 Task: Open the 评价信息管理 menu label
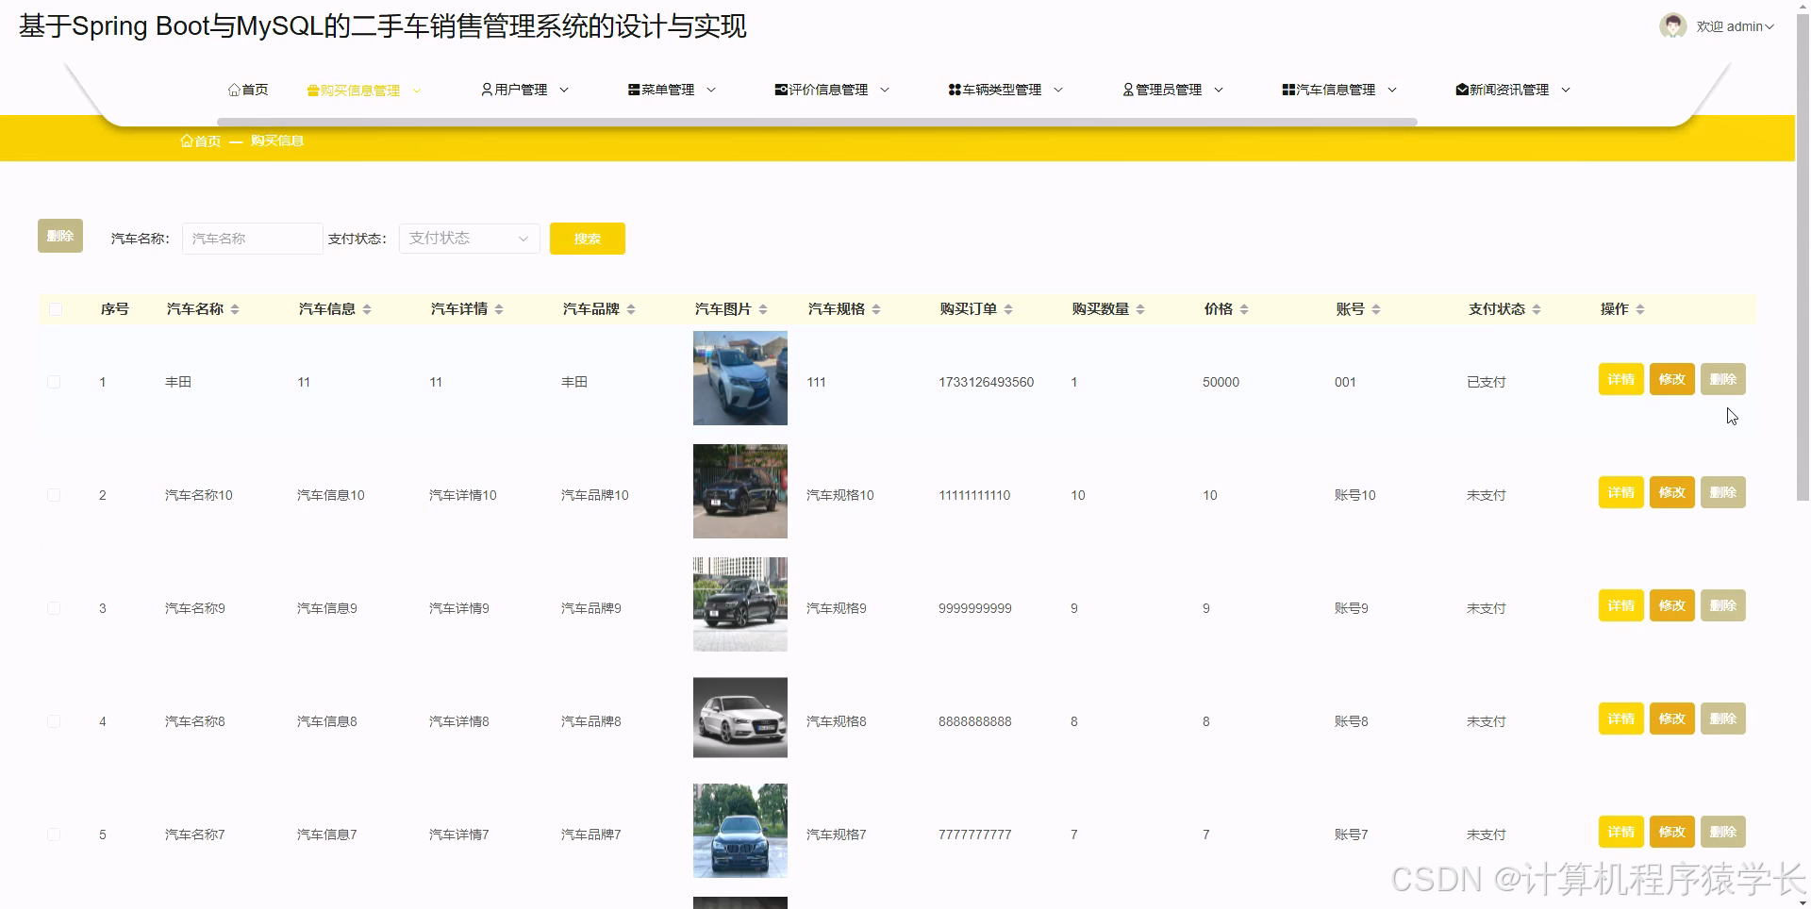coord(828,90)
